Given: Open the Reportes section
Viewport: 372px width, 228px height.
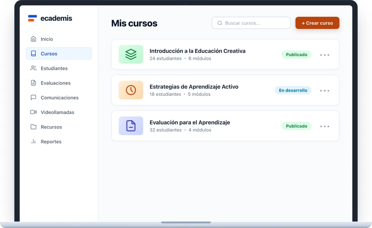Looking at the screenshot, I should click(x=59, y=142).
